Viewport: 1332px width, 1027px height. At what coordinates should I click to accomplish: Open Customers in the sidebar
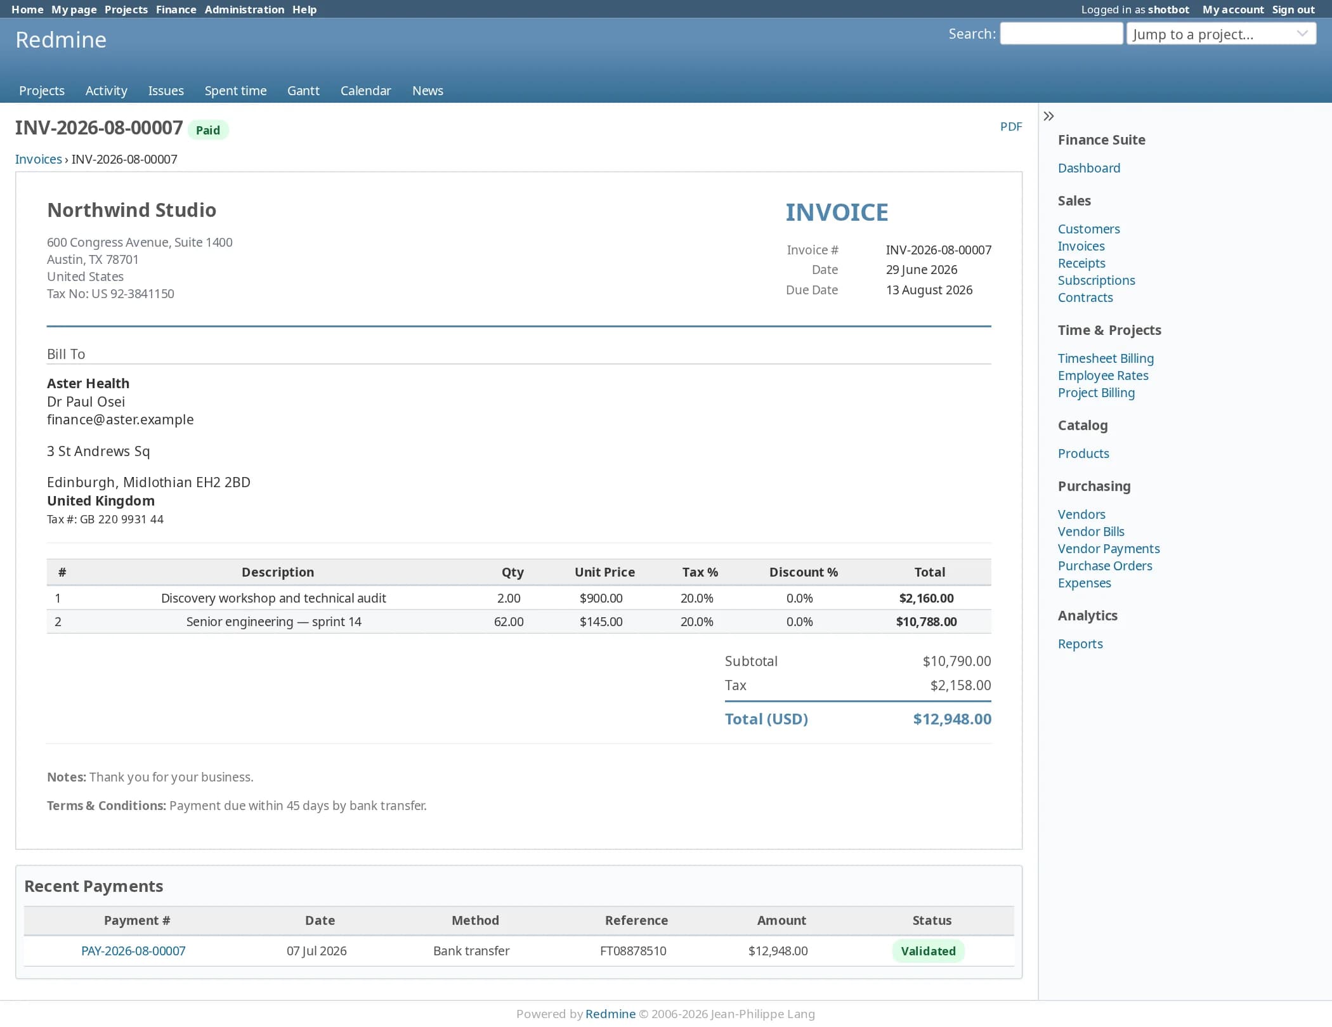tap(1089, 229)
